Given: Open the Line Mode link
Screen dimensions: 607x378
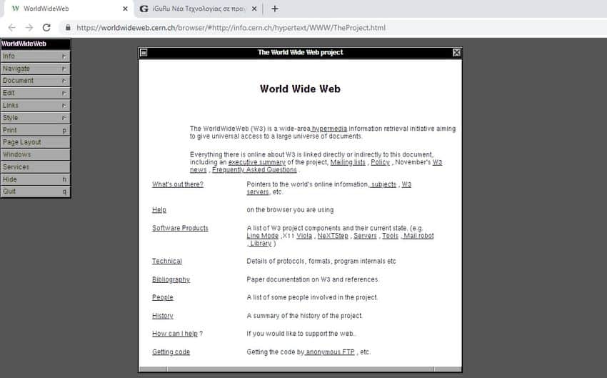Looking at the screenshot, I should coord(263,236).
